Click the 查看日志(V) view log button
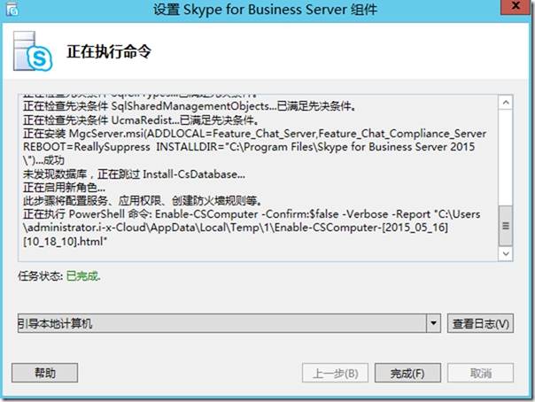This screenshot has width=535, height=402. pyautogui.click(x=480, y=323)
